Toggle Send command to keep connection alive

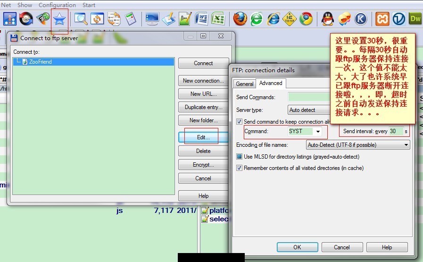pos(239,121)
